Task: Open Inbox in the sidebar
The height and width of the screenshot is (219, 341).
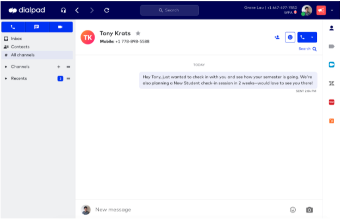Action: coord(37,39)
